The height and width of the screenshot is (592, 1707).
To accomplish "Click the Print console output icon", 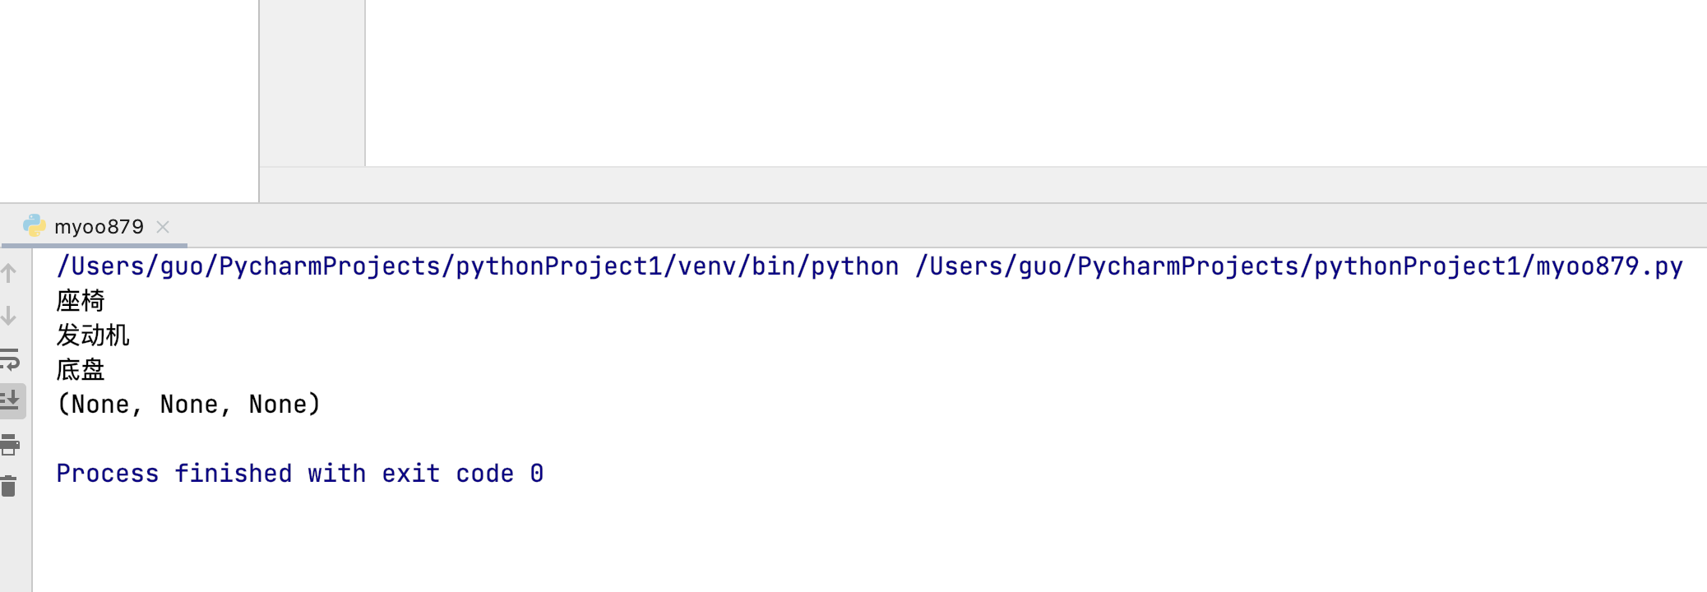I will pyautogui.click(x=10, y=445).
